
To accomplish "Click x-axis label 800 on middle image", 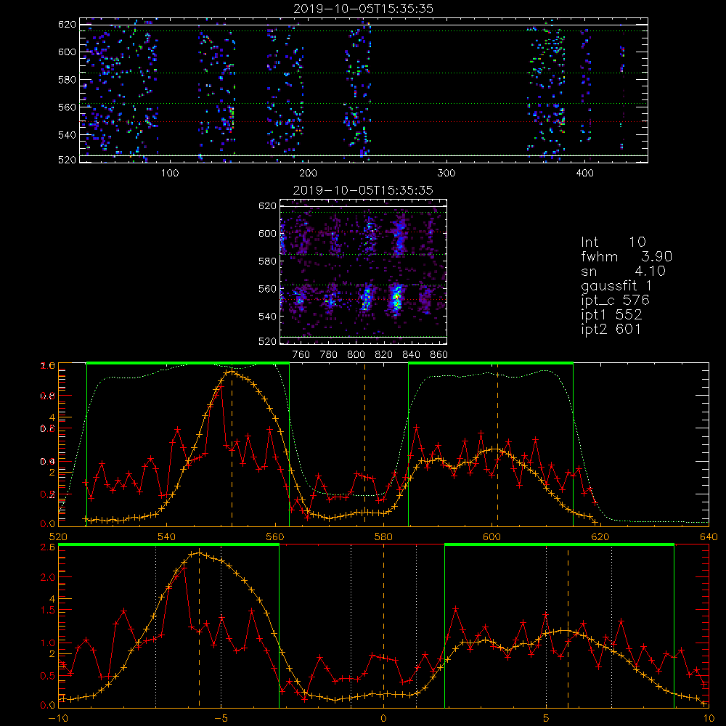I will (x=356, y=355).
